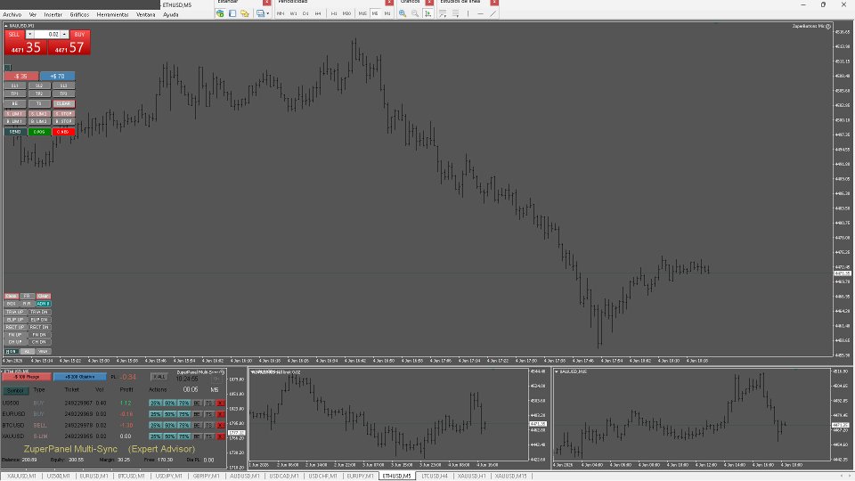The image size is (855, 481).
Task: Switch to the XAUUSD,H1 chart tab
Action: [x=472, y=476]
